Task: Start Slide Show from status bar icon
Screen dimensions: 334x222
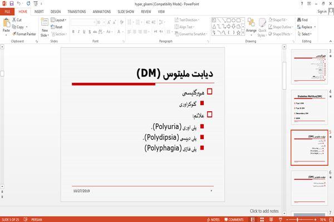Action: point(281,219)
